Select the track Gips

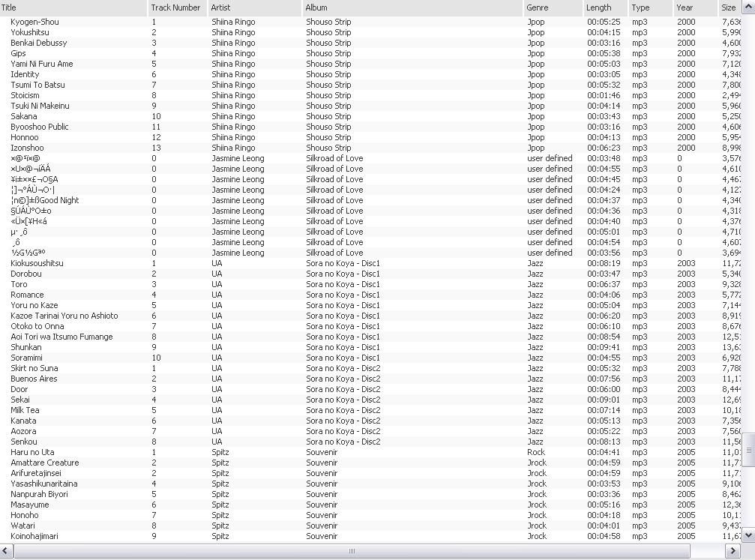[x=18, y=53]
